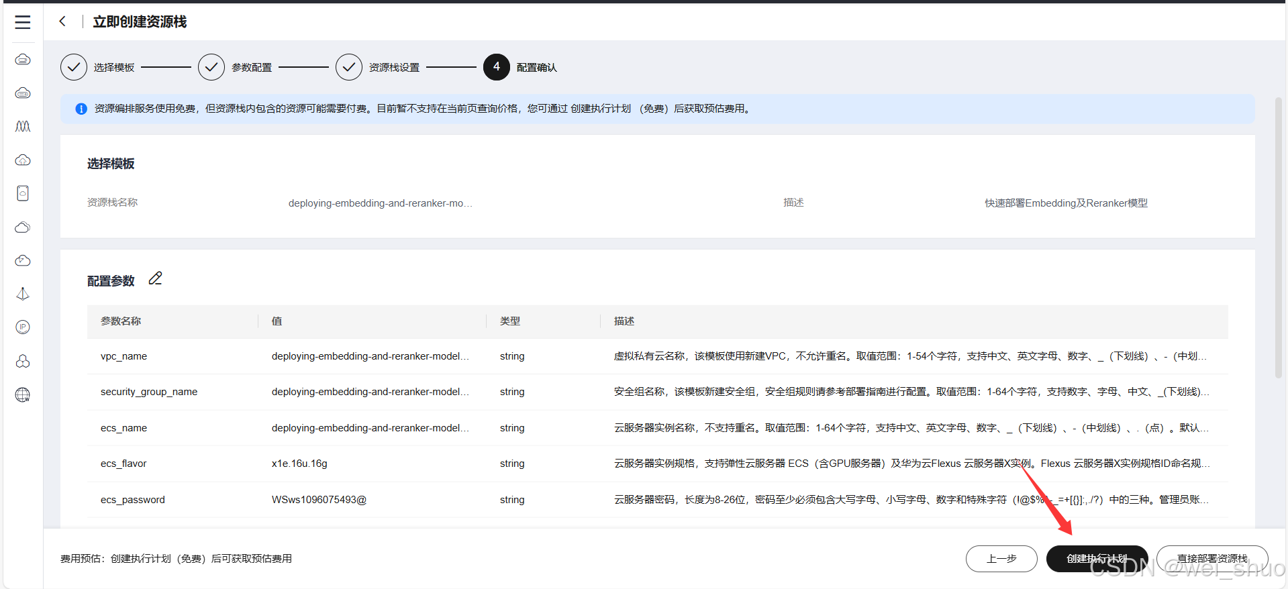Click the 选择模板 section heading
Screen dimensions: 1288x589
111,164
